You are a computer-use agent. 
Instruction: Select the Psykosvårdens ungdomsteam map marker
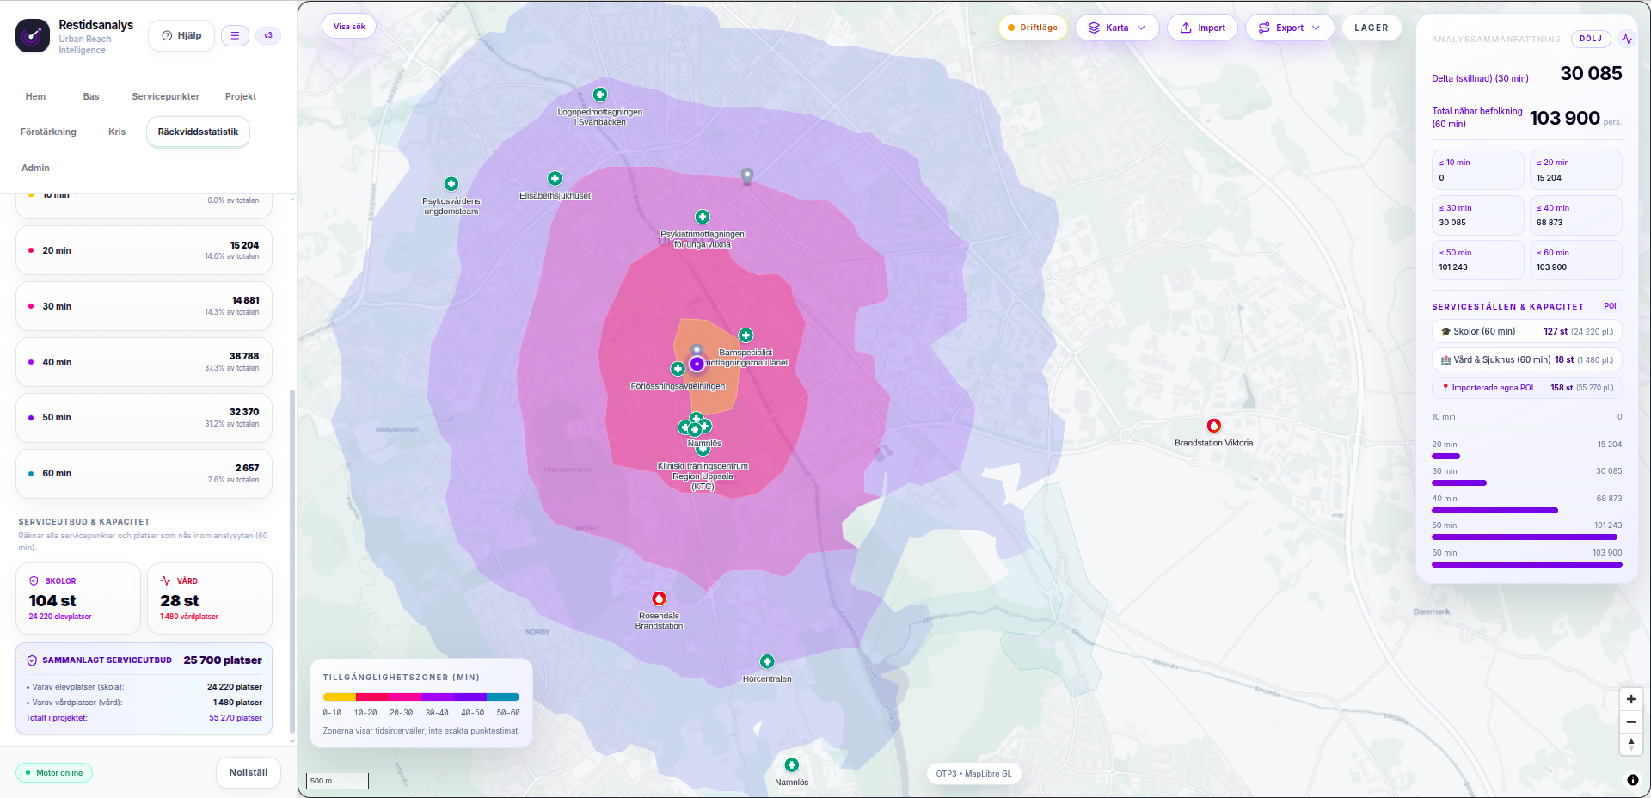(x=451, y=184)
